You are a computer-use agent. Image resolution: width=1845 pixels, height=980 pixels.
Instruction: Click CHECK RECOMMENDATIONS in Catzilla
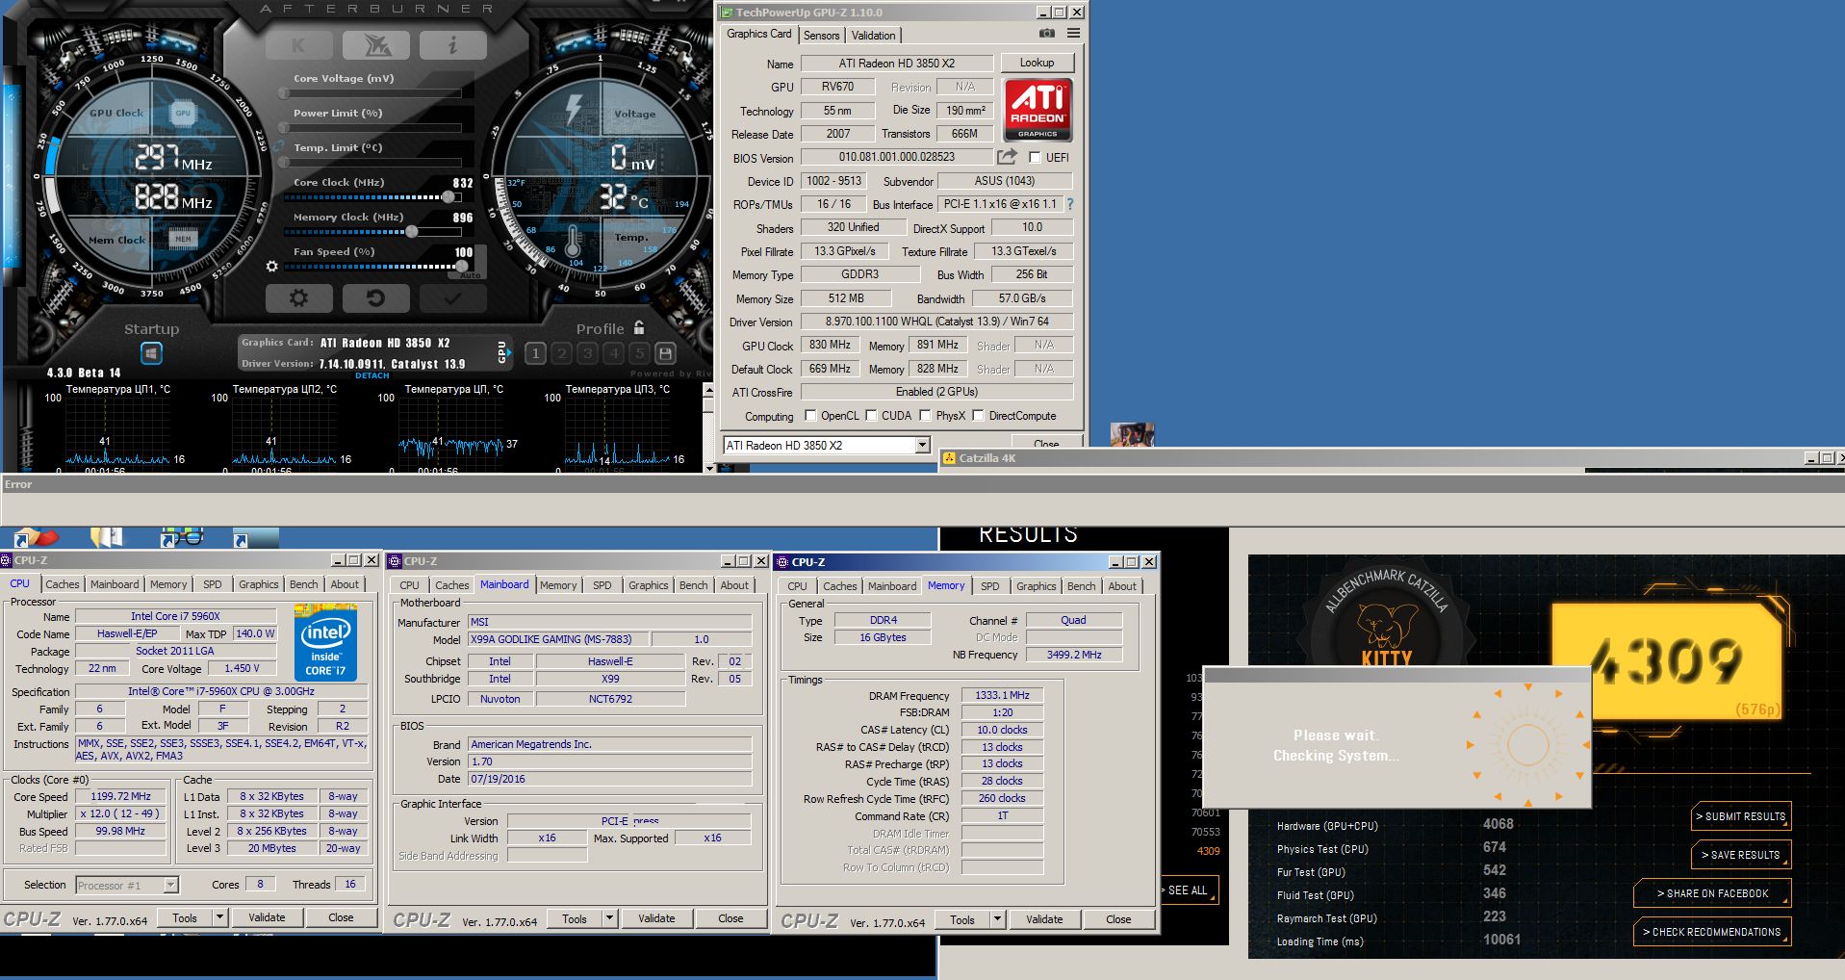pyautogui.click(x=1712, y=932)
